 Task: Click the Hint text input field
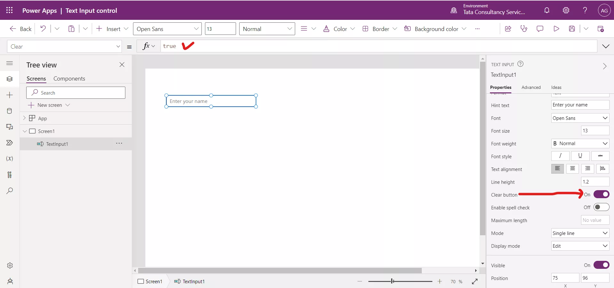[580, 105]
